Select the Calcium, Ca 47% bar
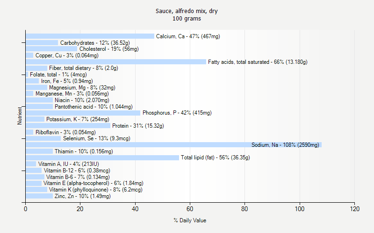 [x=90, y=36]
